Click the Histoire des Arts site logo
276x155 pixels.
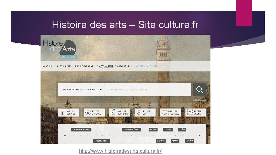tap(60, 49)
